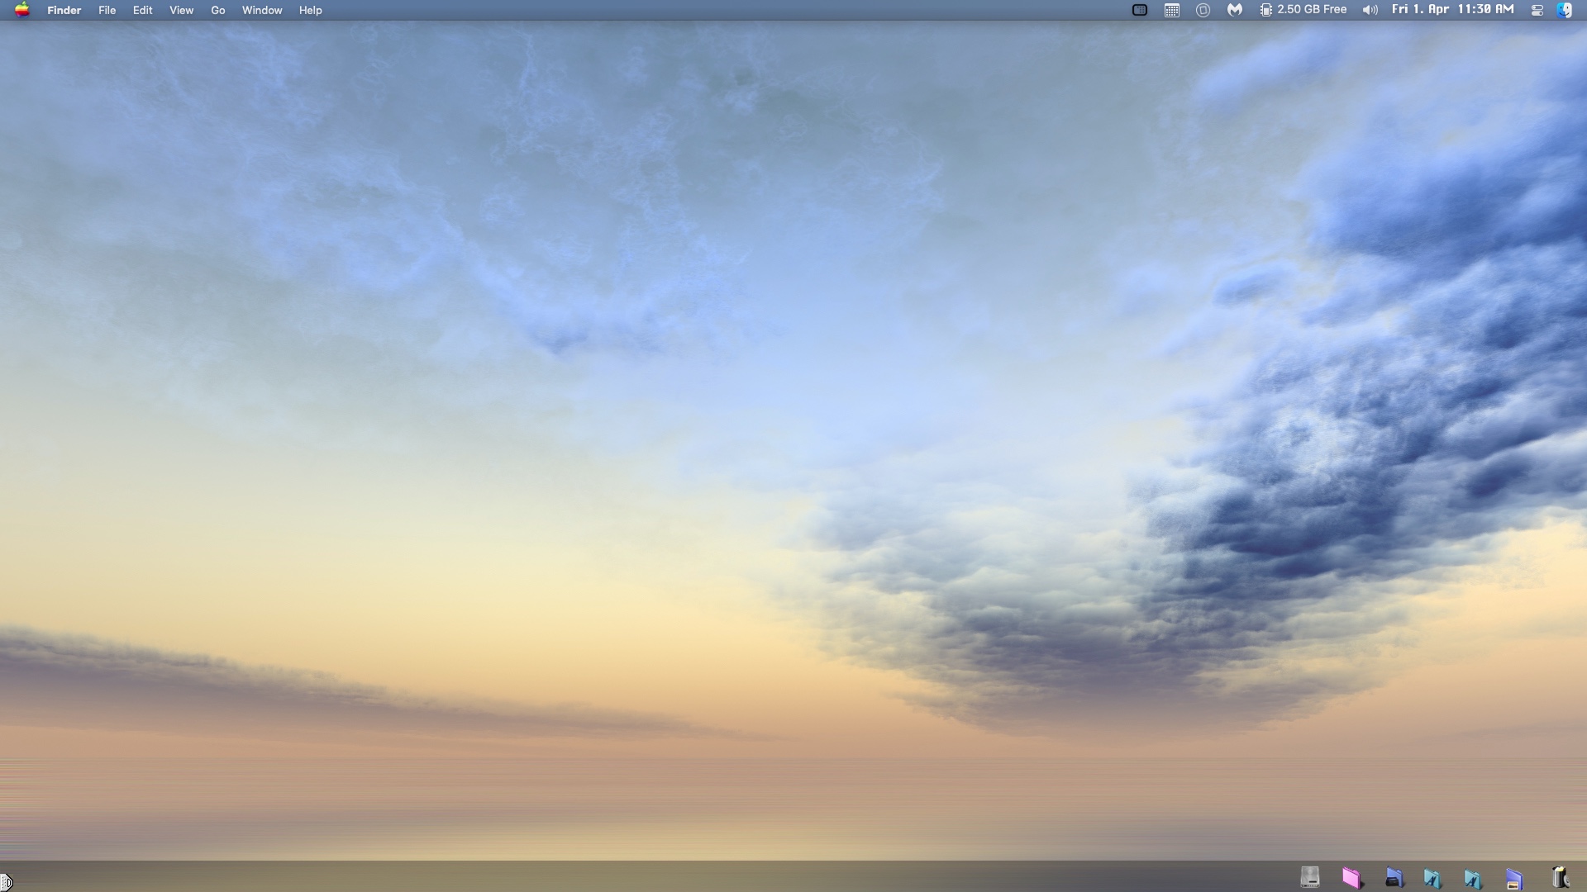Expand the 2.50 GB Free memory monitor
Image resolution: width=1587 pixels, height=892 pixels.
[1303, 10]
